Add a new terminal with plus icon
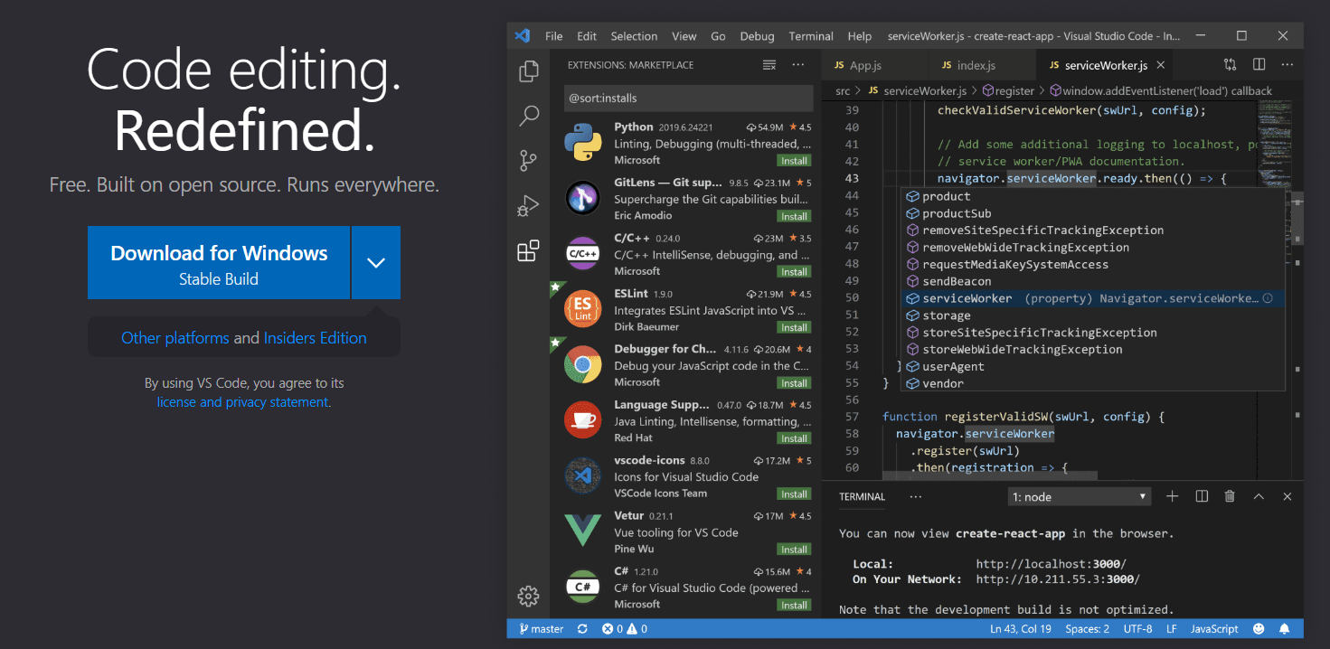This screenshot has width=1330, height=649. 1173,496
